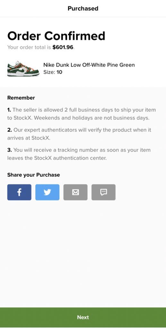Click the bold number 1. list marker
The height and width of the screenshot is (329, 166).
[x=9, y=110]
